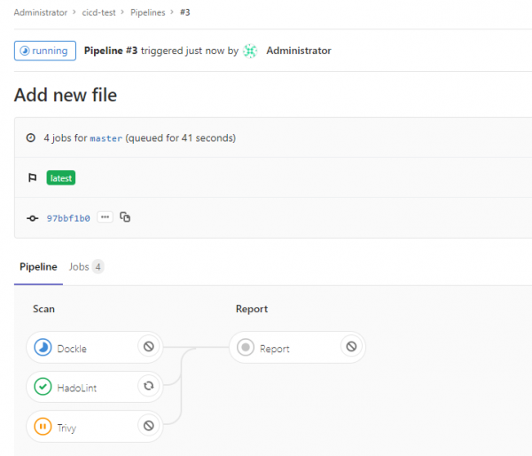Click the Report created status icon
The height and width of the screenshot is (456, 532).
click(246, 348)
